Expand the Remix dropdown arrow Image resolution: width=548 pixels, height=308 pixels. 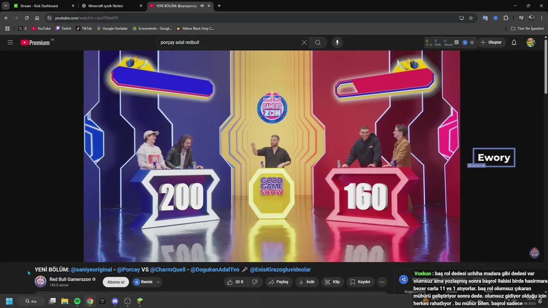pos(158,282)
